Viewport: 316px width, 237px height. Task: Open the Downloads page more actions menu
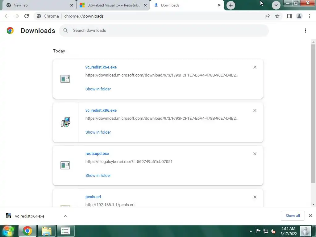pyautogui.click(x=305, y=31)
